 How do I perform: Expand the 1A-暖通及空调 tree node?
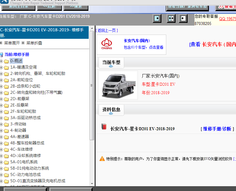coord(1,67)
